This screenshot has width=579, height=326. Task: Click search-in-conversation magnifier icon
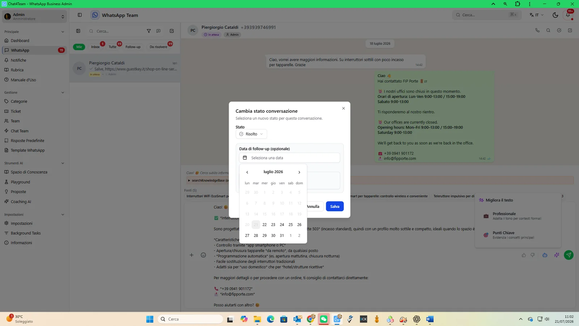[x=548, y=30]
